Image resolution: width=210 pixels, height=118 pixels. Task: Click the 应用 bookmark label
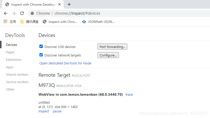[x=13, y=22]
